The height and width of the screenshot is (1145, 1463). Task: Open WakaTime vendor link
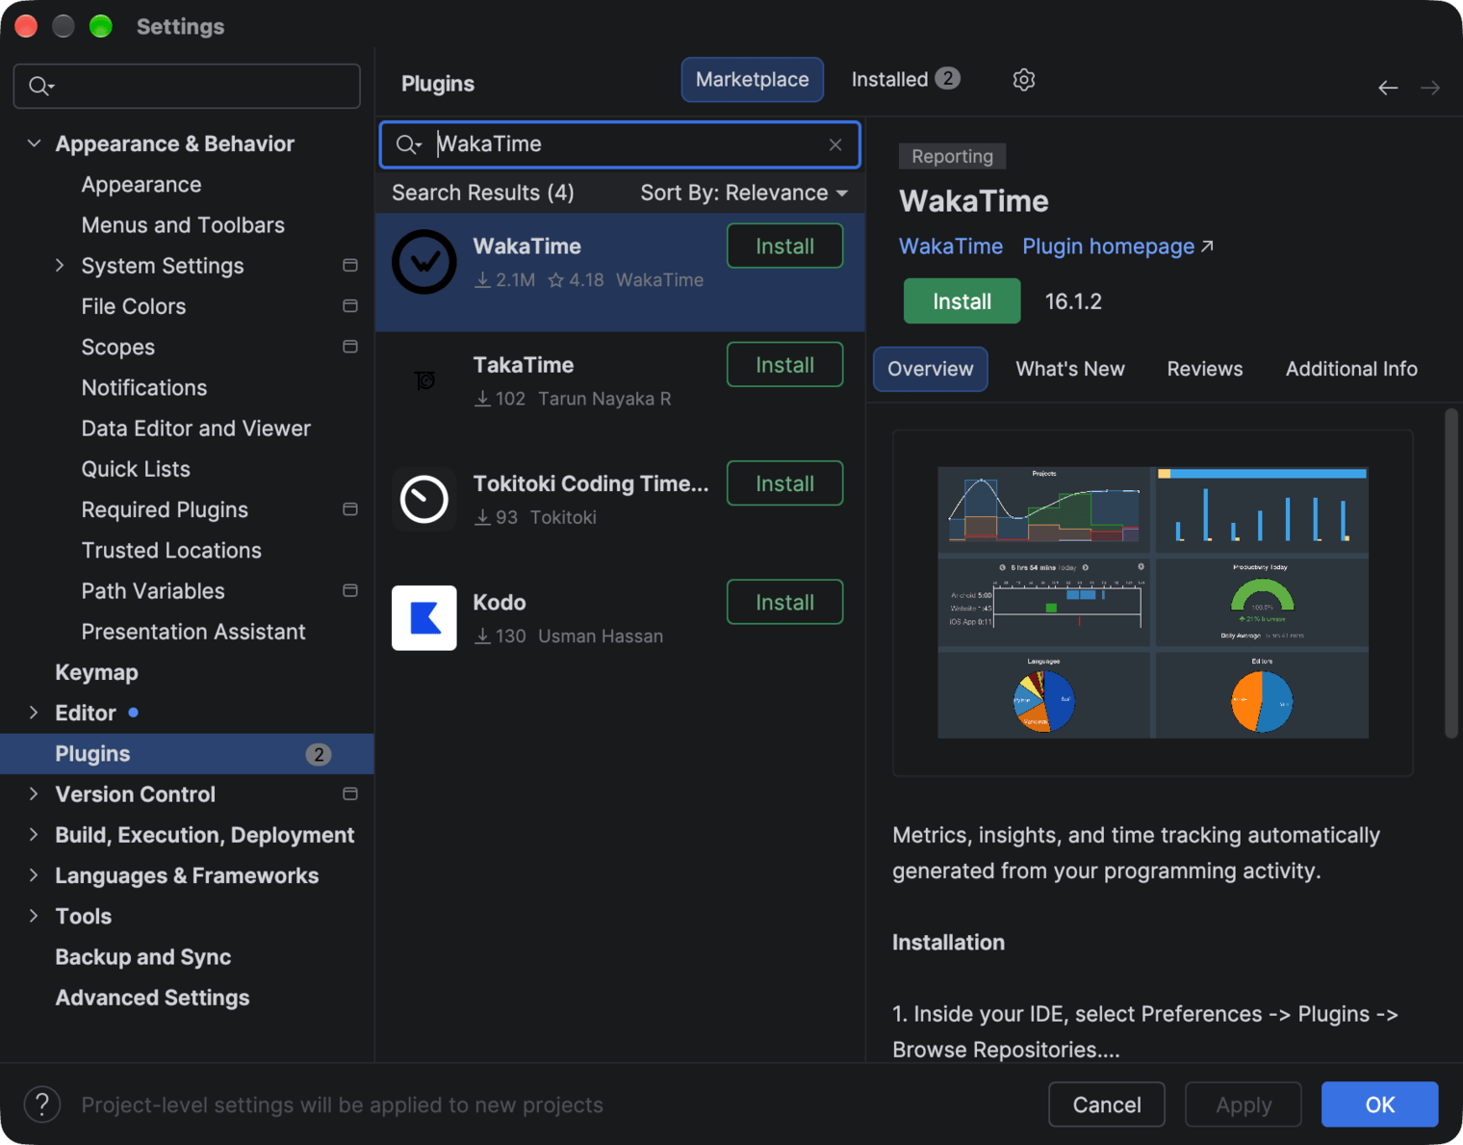951,247
